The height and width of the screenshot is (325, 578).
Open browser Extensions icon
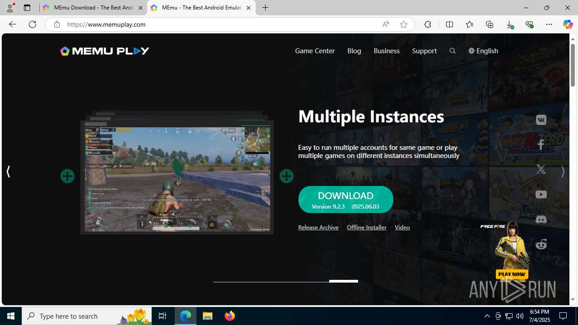click(428, 24)
